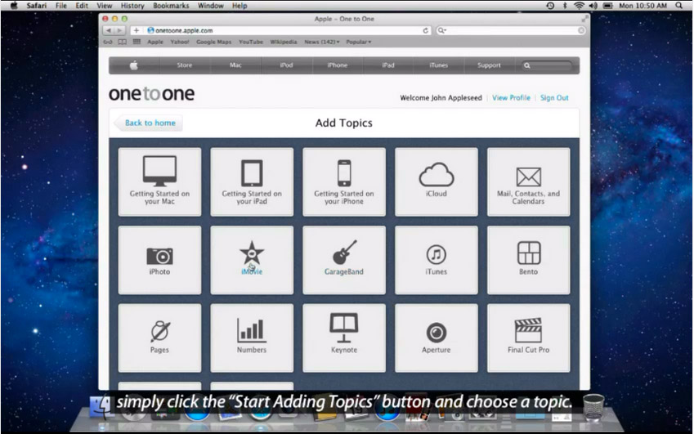Go to the Store tab

click(x=185, y=65)
